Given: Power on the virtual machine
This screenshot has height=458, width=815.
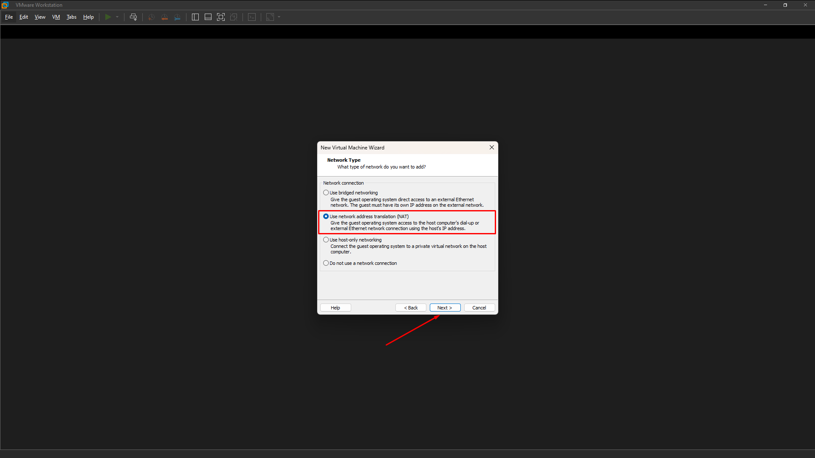Looking at the screenshot, I should coord(108,17).
